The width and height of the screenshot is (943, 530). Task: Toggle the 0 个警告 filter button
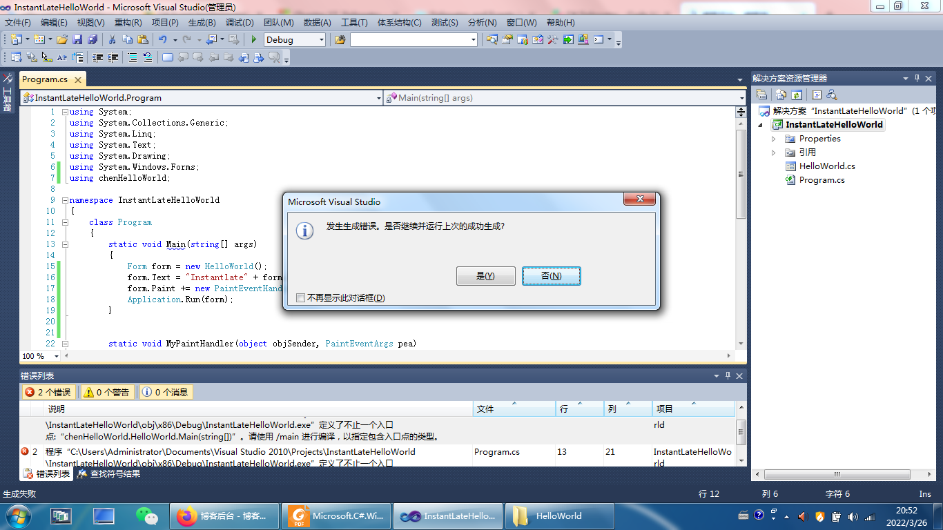107,392
